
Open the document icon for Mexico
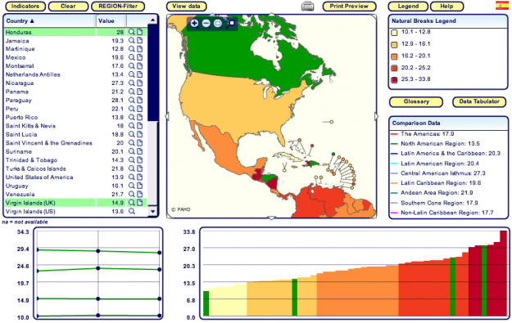pyautogui.click(x=140, y=57)
